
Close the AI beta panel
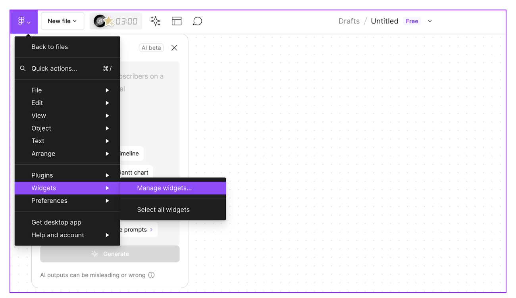tap(174, 47)
